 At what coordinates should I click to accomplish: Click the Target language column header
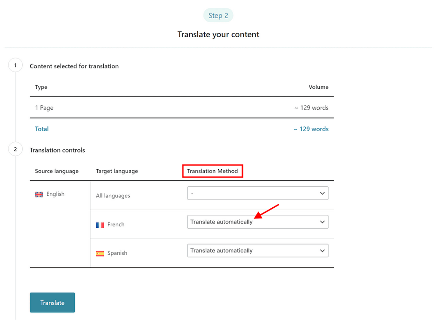(x=117, y=171)
